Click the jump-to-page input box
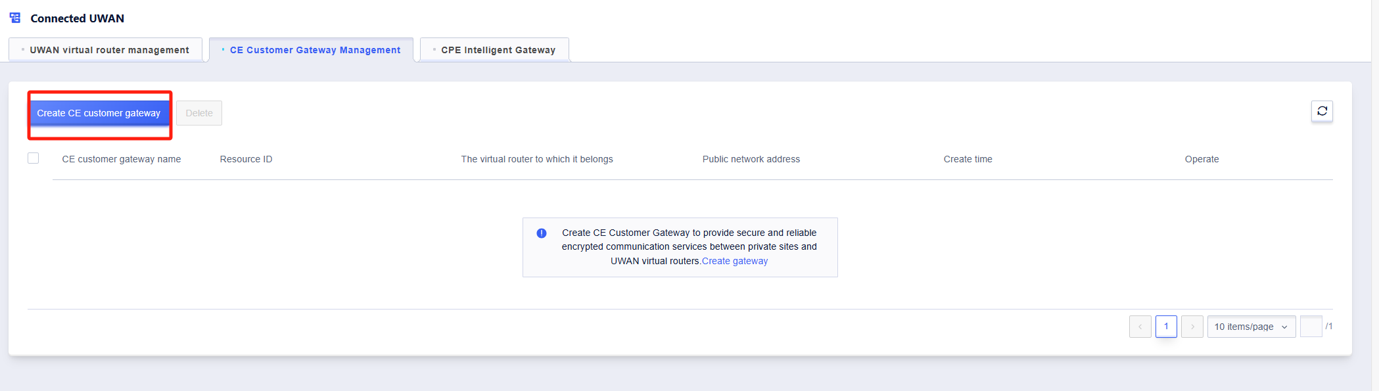Screen dimensions: 1379x391 coord(1311,327)
